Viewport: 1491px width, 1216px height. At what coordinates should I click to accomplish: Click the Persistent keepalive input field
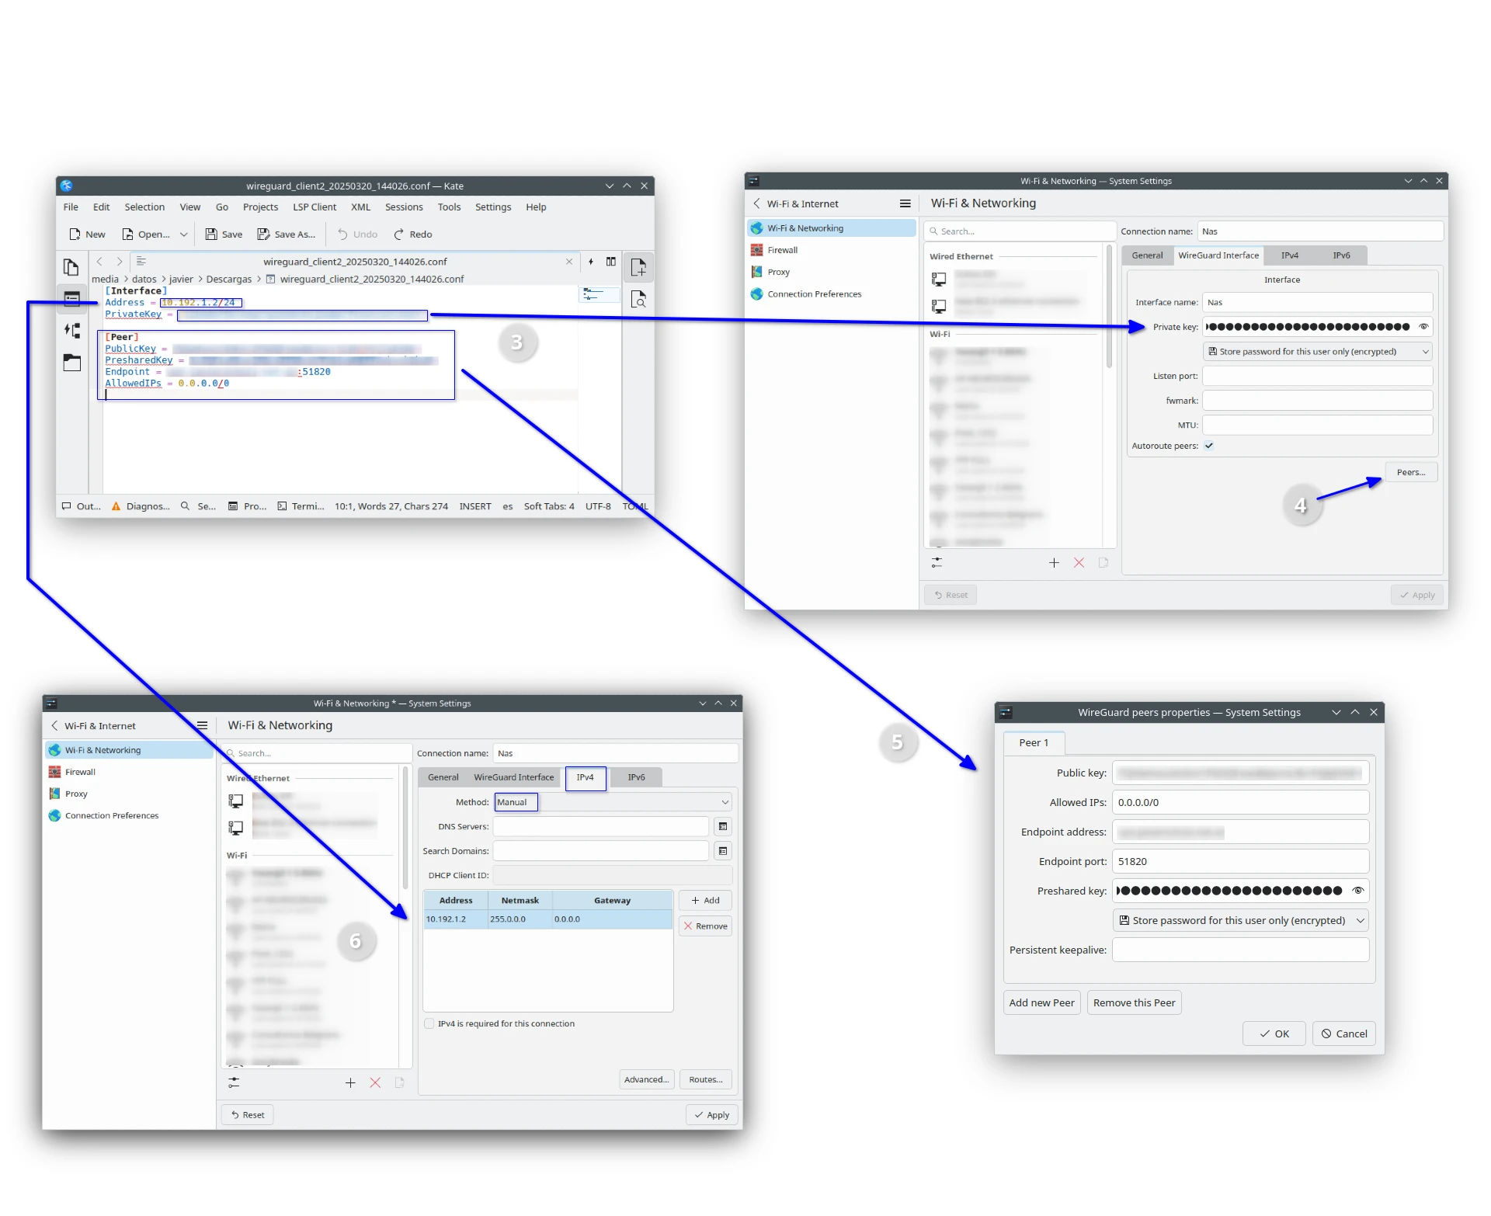[x=1240, y=950]
